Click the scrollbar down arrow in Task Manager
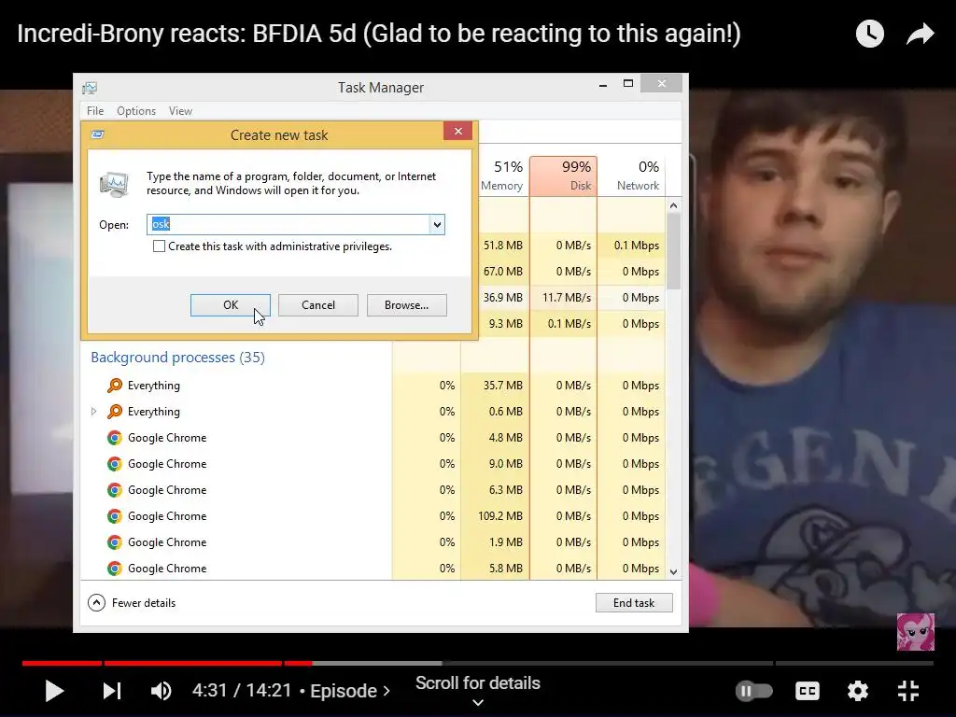 (x=673, y=572)
